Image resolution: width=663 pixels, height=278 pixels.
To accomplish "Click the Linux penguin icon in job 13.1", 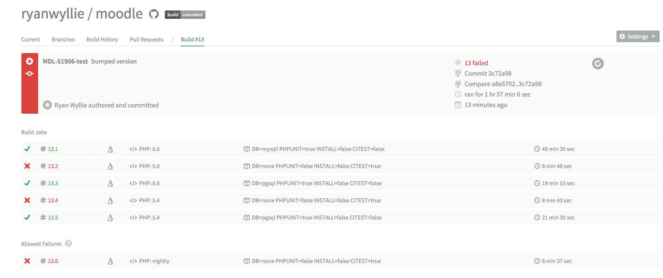I will 110,149.
